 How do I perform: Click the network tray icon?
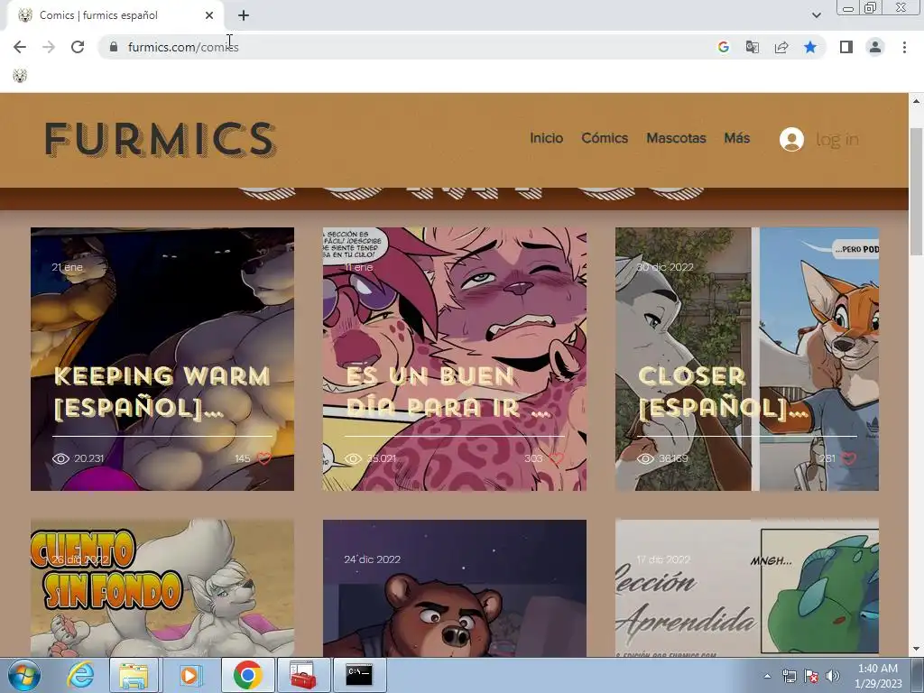tap(789, 676)
